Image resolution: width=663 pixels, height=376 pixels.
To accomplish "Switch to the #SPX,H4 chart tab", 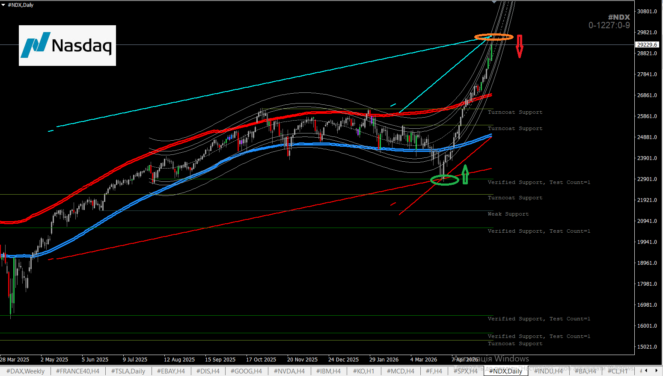I will pos(465,371).
